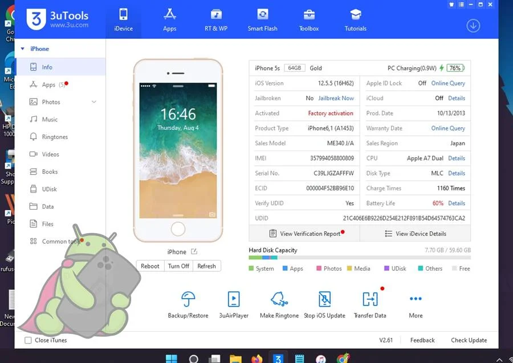The height and width of the screenshot is (363, 513).
Task: Click the edit device name pencil icon
Action: pyautogui.click(x=194, y=251)
